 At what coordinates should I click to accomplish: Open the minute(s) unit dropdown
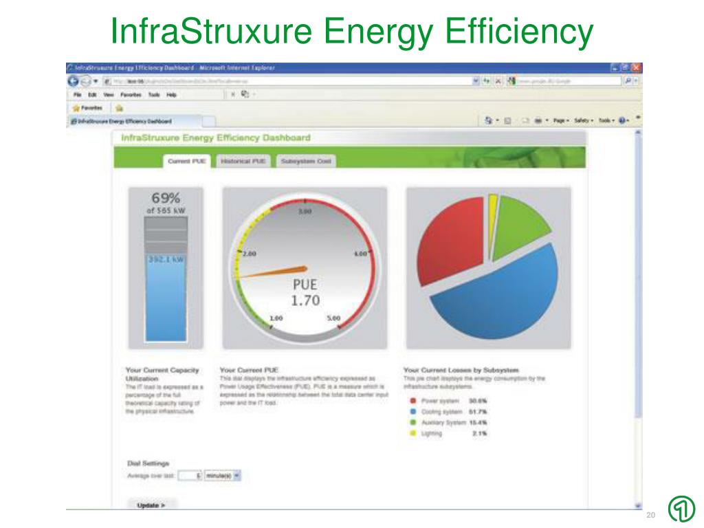tap(223, 476)
